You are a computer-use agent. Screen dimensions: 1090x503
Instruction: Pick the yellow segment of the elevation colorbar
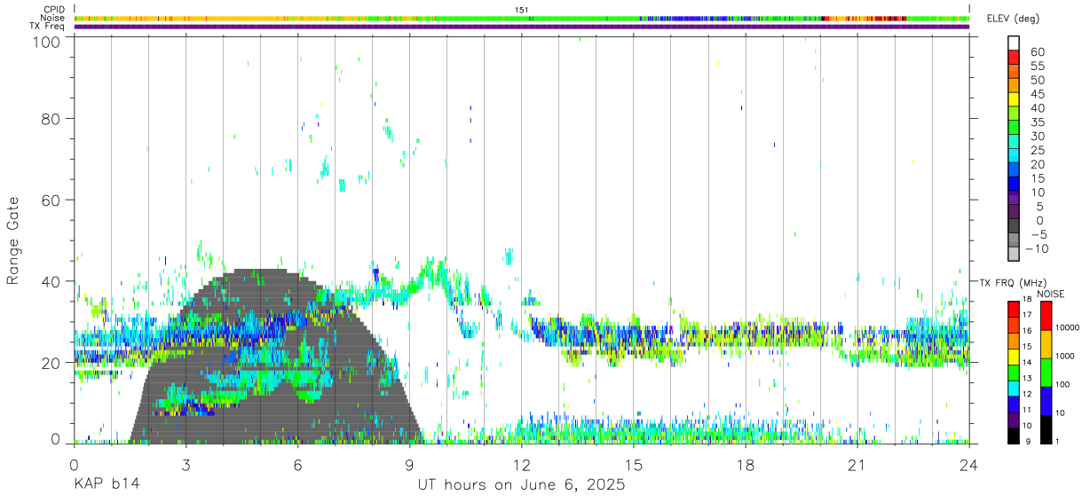(x=1014, y=100)
